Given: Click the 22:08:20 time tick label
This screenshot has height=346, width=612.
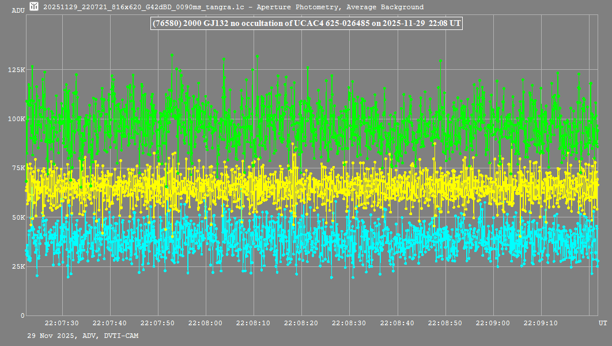Looking at the screenshot, I should coord(301,323).
